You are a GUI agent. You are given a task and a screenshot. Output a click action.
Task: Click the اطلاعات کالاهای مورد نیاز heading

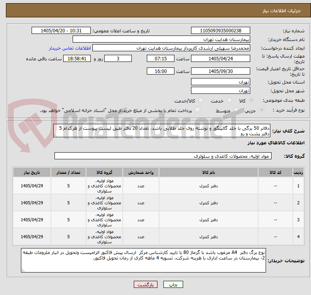coord(276,143)
